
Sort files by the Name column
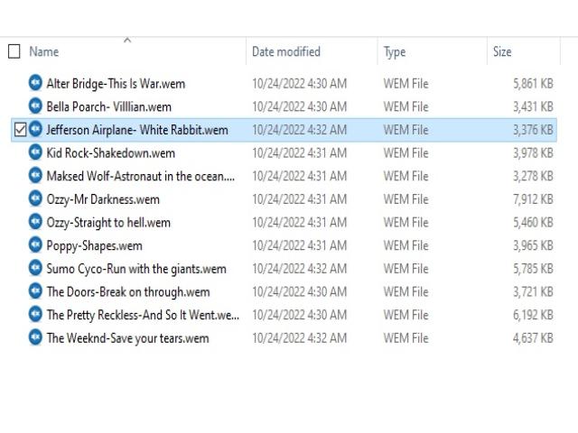coord(44,51)
